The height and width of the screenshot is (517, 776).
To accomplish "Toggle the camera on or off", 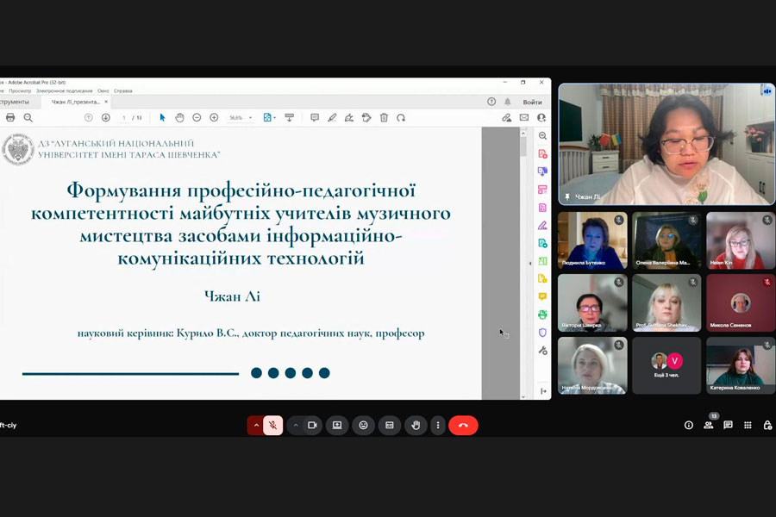I will pos(312,425).
